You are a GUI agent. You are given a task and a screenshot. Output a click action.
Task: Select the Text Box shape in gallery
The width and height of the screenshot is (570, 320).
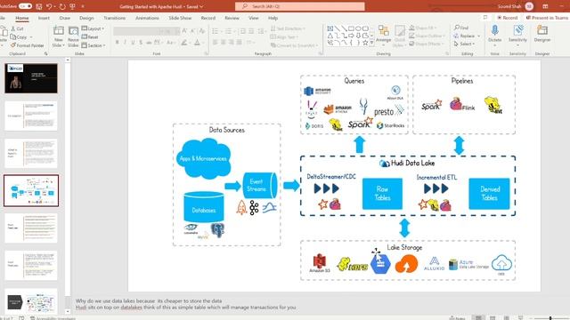330,28
